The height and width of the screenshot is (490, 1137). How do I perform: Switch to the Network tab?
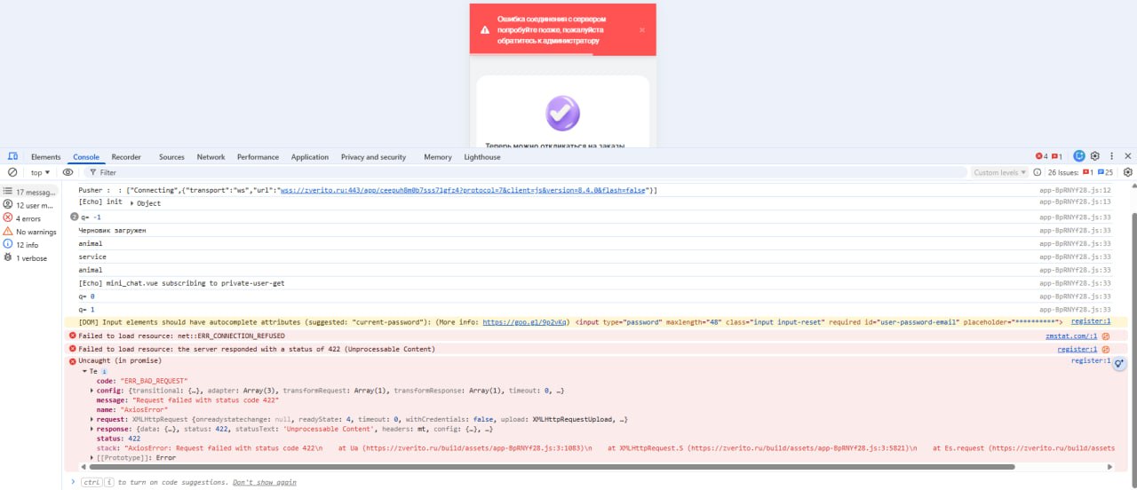pyautogui.click(x=211, y=157)
